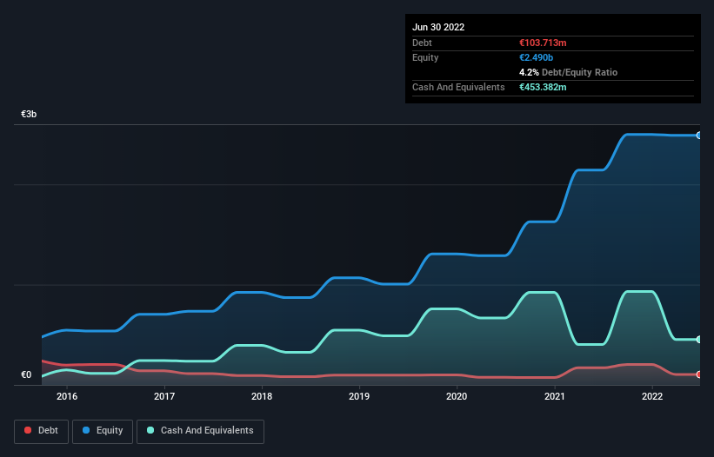Select the 2017 x-axis label
Viewport: 714px width, 457px height.
pyautogui.click(x=164, y=396)
